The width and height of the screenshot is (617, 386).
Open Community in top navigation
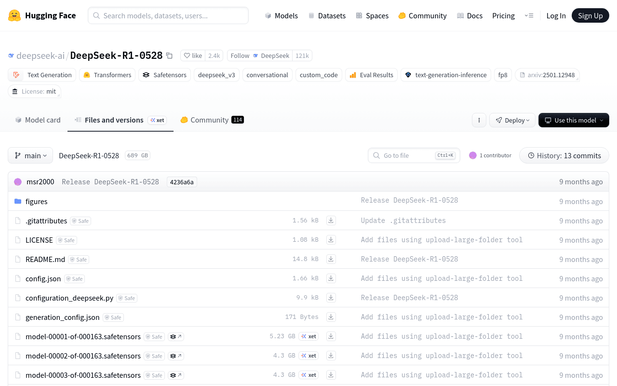coord(422,15)
